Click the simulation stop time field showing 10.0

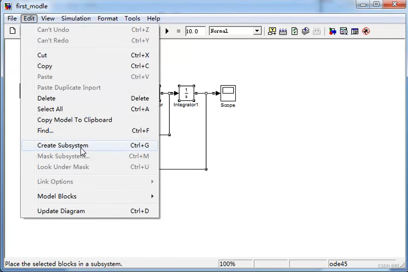(x=195, y=30)
